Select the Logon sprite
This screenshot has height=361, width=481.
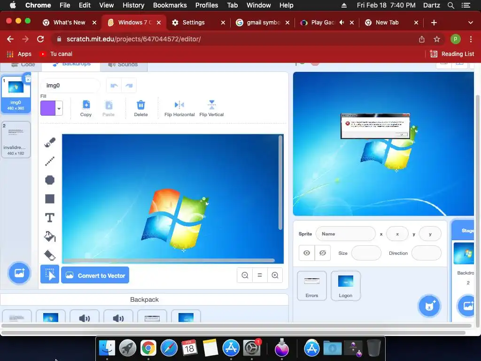point(345,285)
